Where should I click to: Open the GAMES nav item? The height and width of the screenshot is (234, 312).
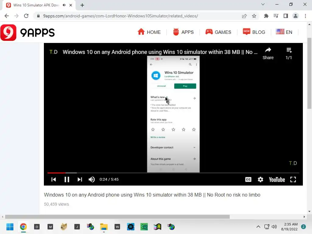coord(218,32)
